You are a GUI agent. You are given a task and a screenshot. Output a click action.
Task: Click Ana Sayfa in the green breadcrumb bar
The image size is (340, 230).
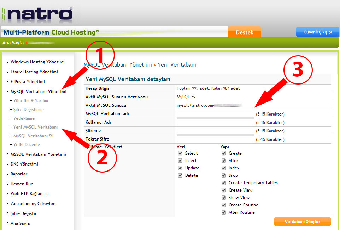[13, 43]
